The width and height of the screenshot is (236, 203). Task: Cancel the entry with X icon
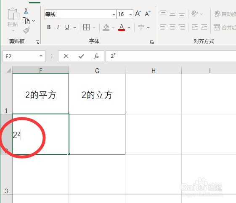pos(66,56)
